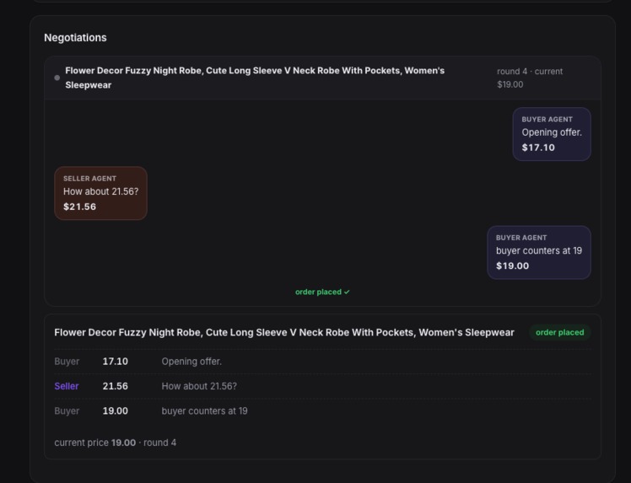Click the $17.10 amount in buyer bubble
Image resolution: width=631 pixels, height=483 pixels.
538,148
